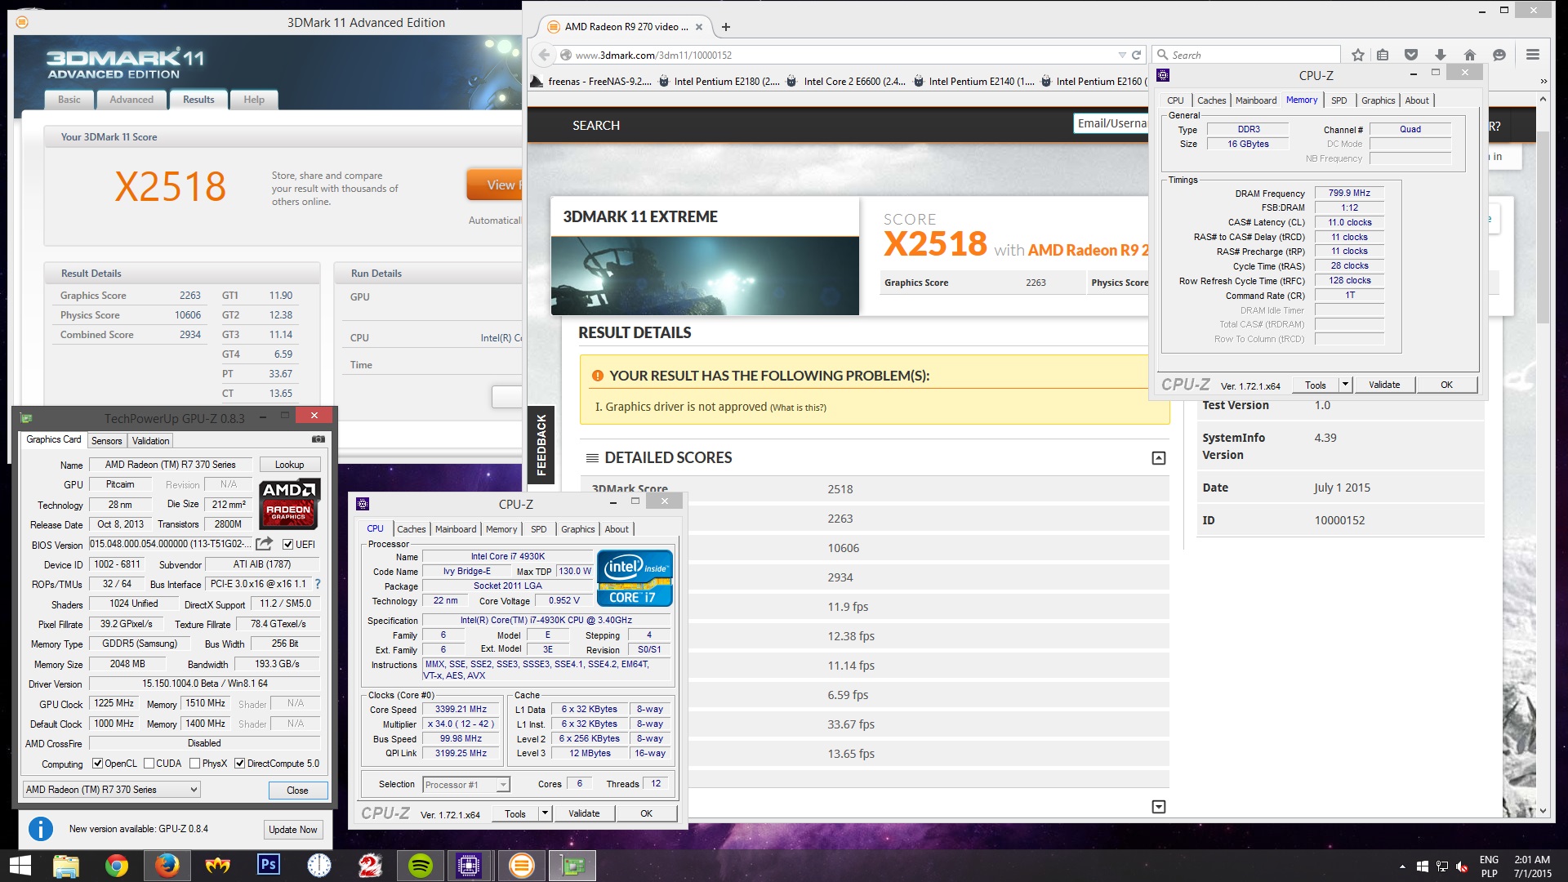Open the Firefox downloads arrow icon

[x=1441, y=55]
